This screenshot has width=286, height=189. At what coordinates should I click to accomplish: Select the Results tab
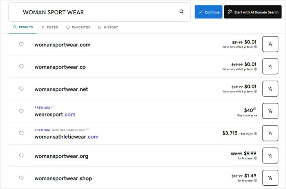[23, 27]
